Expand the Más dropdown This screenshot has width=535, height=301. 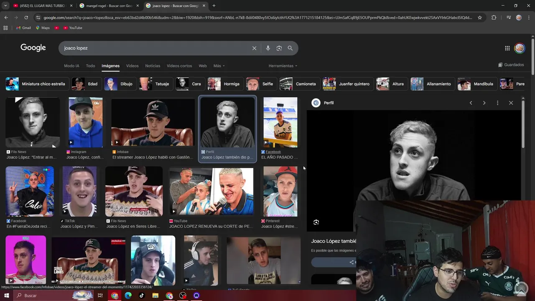coord(219,66)
